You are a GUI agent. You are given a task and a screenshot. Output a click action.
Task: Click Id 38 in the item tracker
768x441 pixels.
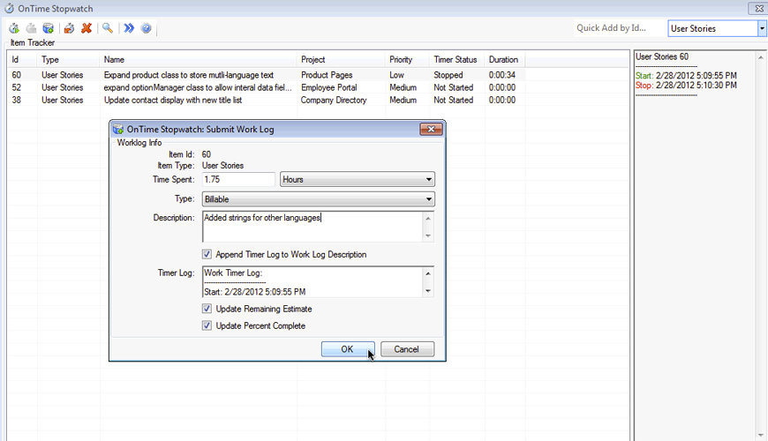[x=17, y=100]
